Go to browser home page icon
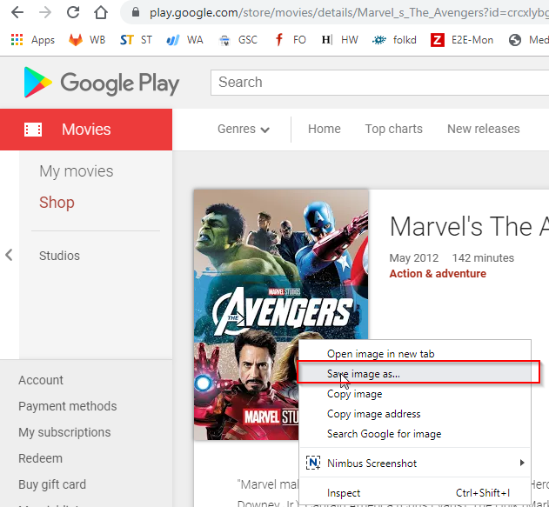Screen dimensions: 549x507 coord(101,12)
